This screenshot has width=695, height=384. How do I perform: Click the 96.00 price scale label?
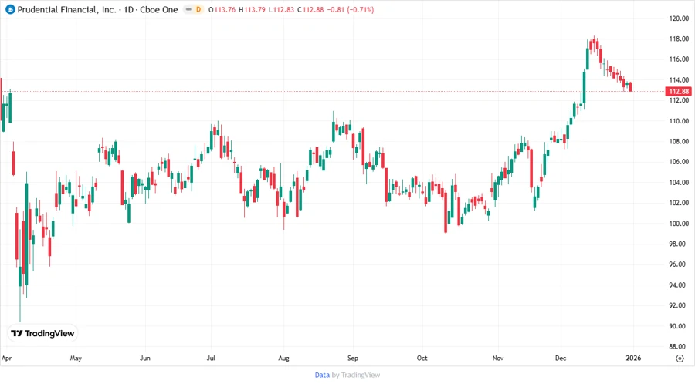pos(679,264)
